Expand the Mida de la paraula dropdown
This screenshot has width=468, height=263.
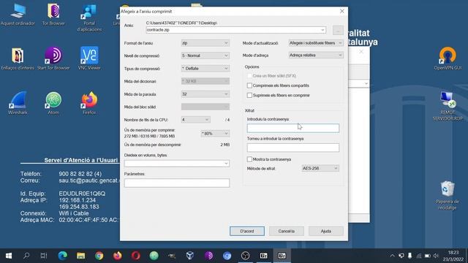click(205, 94)
